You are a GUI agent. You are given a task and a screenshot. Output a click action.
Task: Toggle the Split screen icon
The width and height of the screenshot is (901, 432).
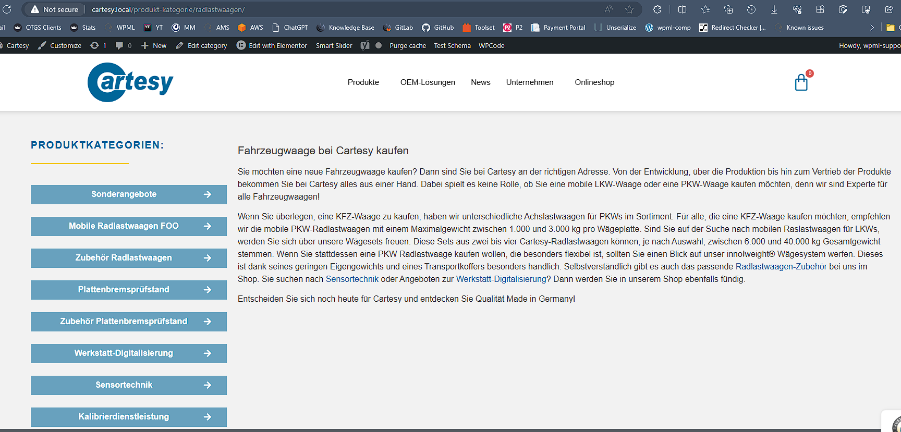[x=682, y=9]
